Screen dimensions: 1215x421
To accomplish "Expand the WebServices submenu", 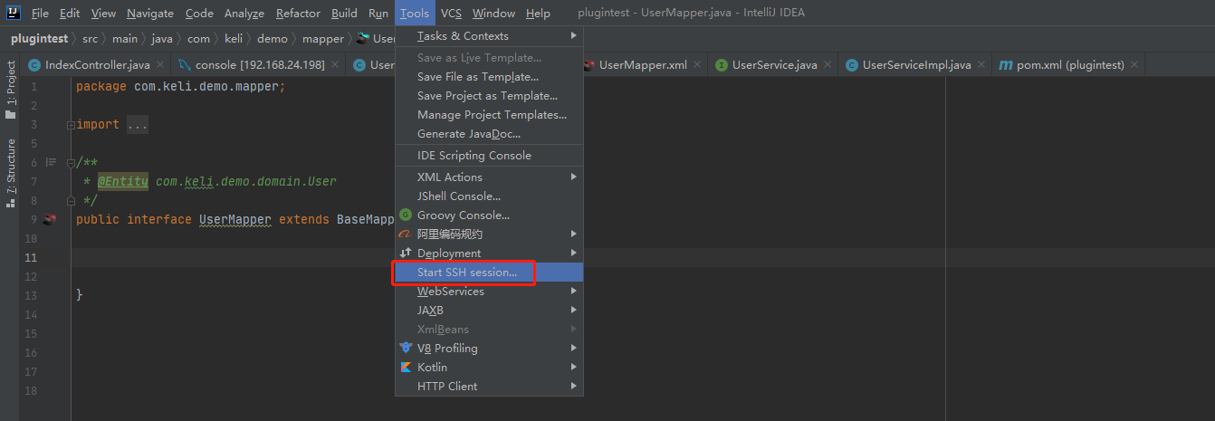I will coord(574,292).
